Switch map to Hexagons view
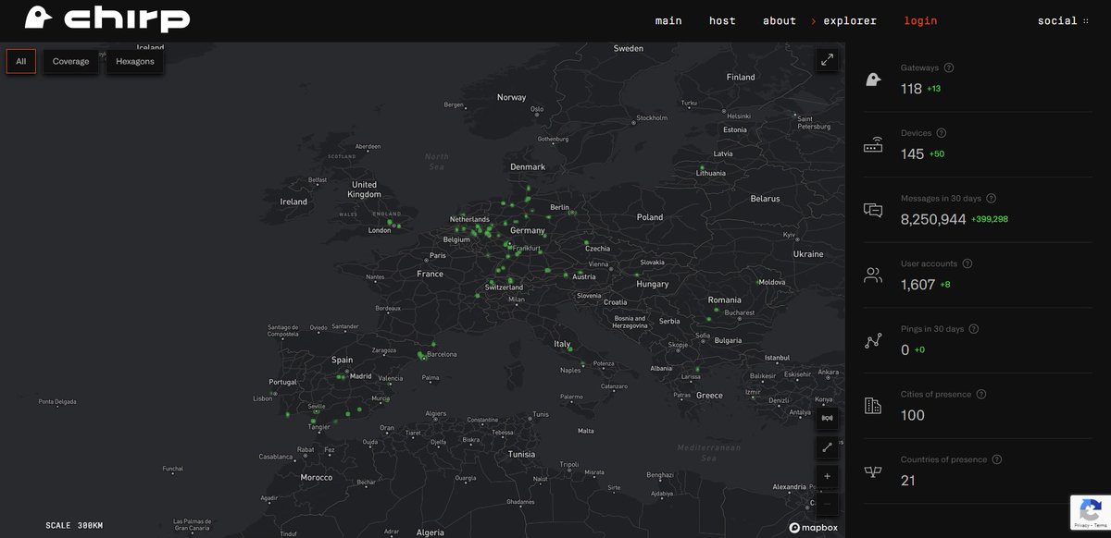Image resolution: width=1111 pixels, height=538 pixels. pos(135,61)
